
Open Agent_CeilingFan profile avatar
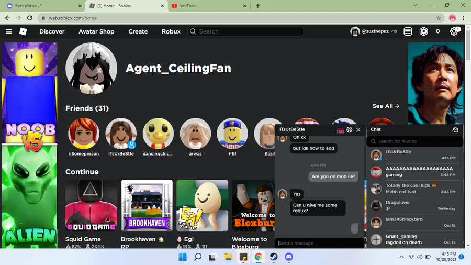pos(91,68)
